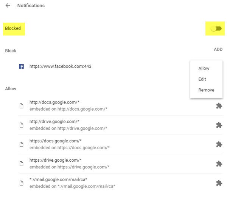
Task: Click the https://drive.google.com/* allowed entry
Action: pos(56,160)
